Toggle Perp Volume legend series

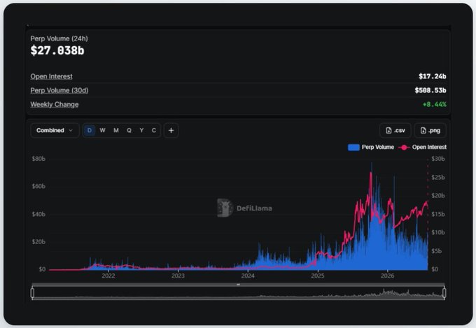pyautogui.click(x=371, y=147)
